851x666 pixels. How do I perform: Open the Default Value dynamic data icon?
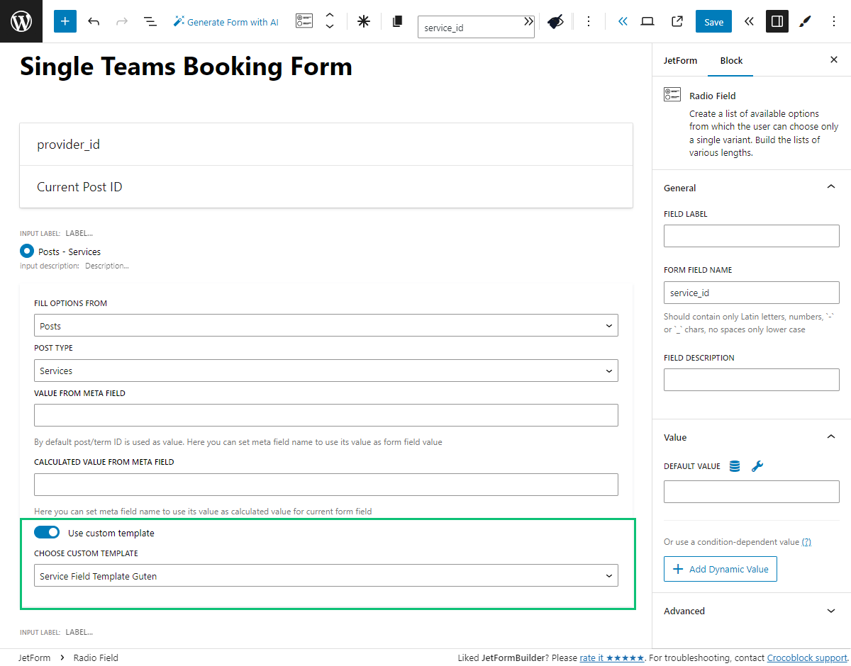tap(734, 466)
